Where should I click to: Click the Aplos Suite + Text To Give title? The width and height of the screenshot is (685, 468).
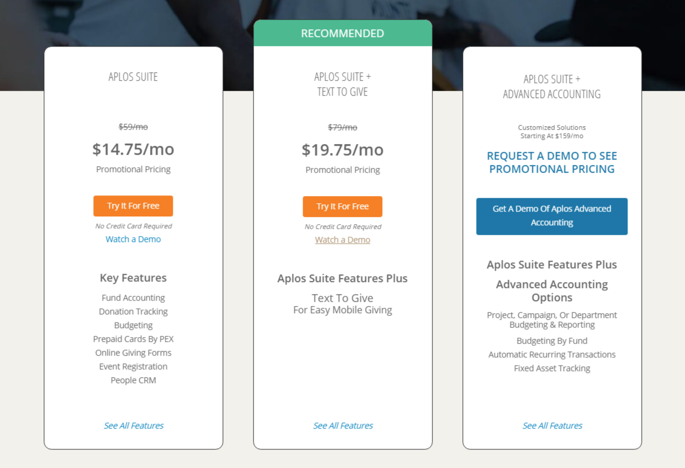342,84
